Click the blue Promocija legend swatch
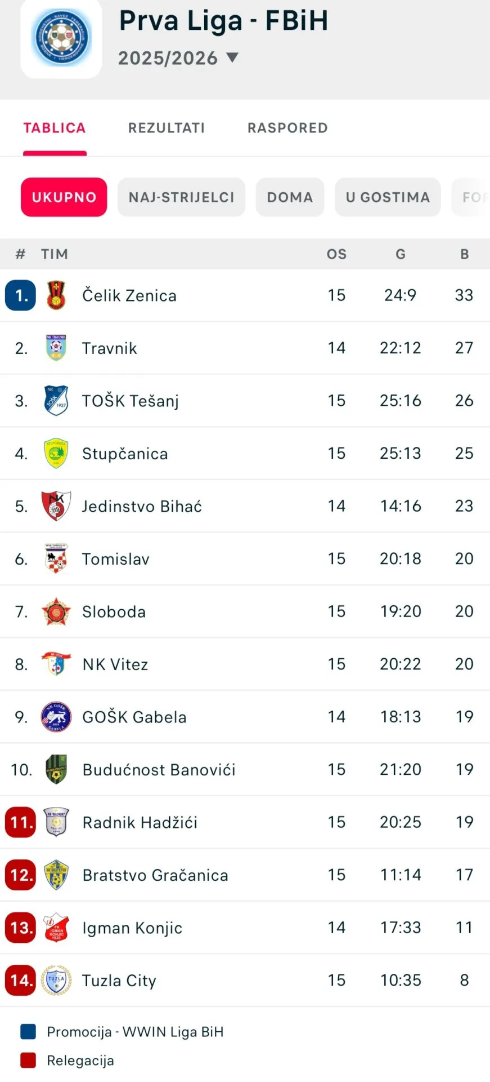 pyautogui.click(x=28, y=1032)
